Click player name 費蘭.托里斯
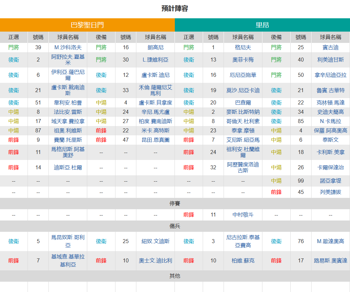The width and height of the screenshot is (350, 292). tap(68, 140)
